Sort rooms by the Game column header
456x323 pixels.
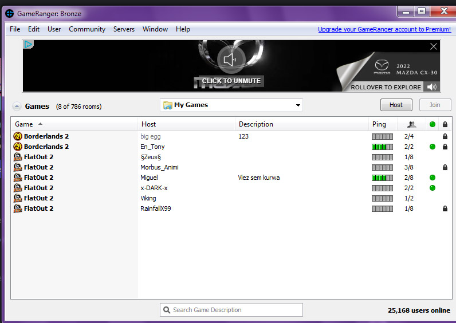pos(74,124)
